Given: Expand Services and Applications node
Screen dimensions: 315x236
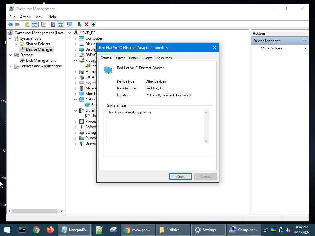Looking at the screenshot, I should tap(10, 66).
